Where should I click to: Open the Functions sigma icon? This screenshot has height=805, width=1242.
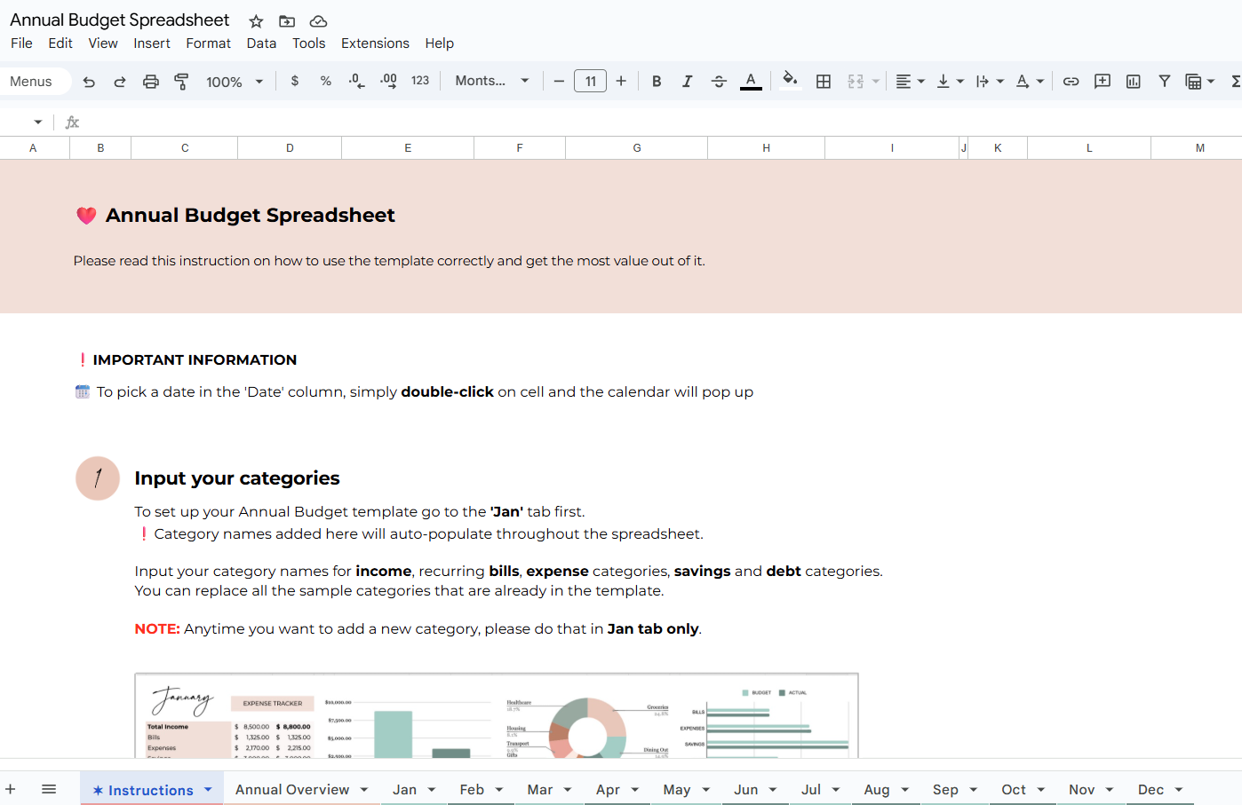coord(1235,81)
